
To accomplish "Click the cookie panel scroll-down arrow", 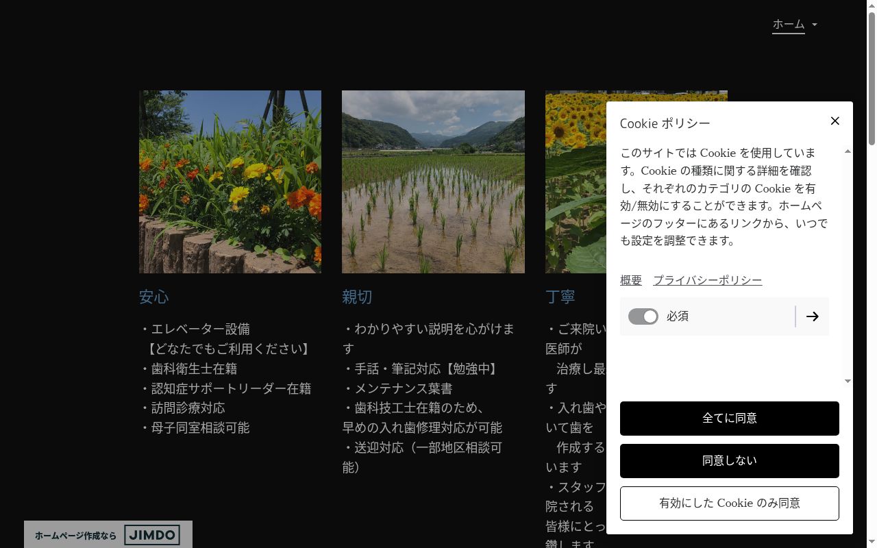I will coord(848,381).
